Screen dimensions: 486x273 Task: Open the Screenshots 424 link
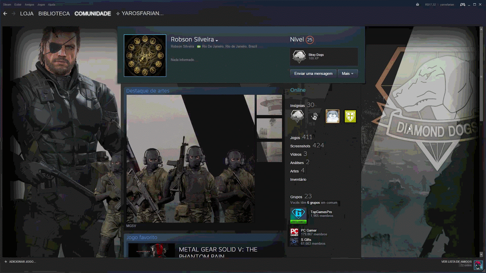pyautogui.click(x=307, y=146)
